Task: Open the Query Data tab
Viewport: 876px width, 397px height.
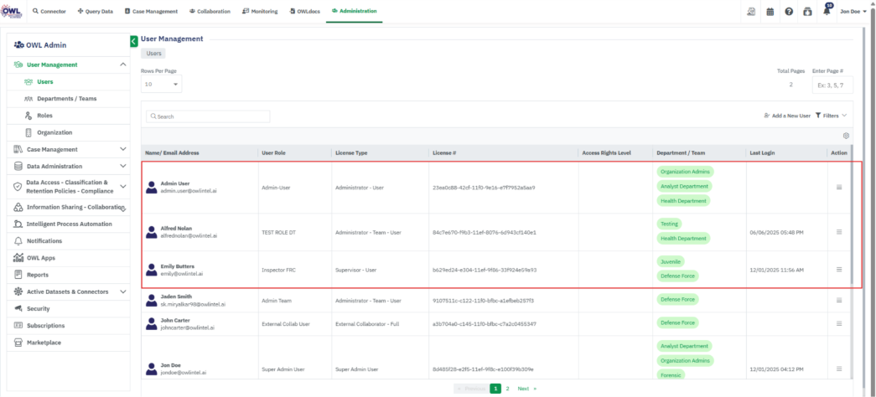Action: coord(95,11)
